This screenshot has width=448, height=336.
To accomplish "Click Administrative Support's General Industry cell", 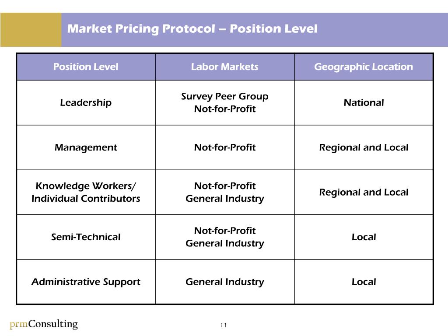I will click(225, 282).
